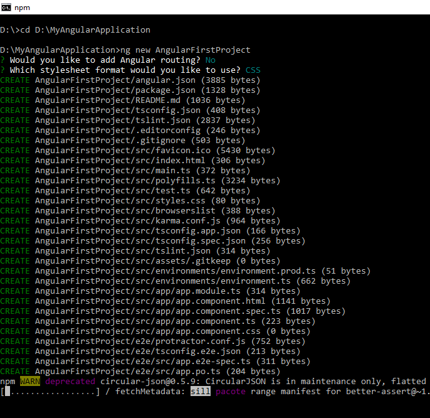This screenshot has height=418, width=430.
Task: Click the .editorconfig (246 bytes) line
Action: 130,130
